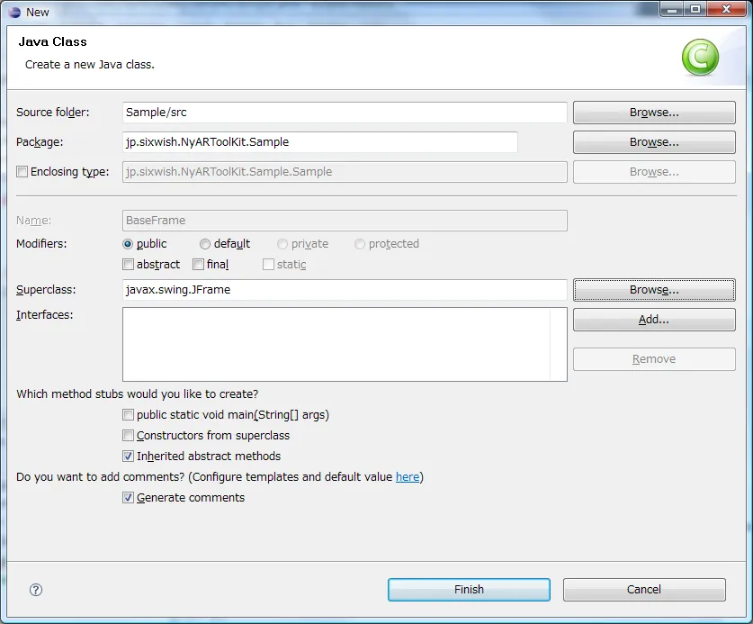Select the public modifier radio button

(x=128, y=244)
